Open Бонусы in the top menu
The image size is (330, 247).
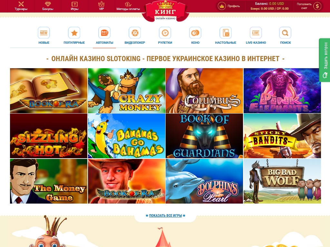48,6
